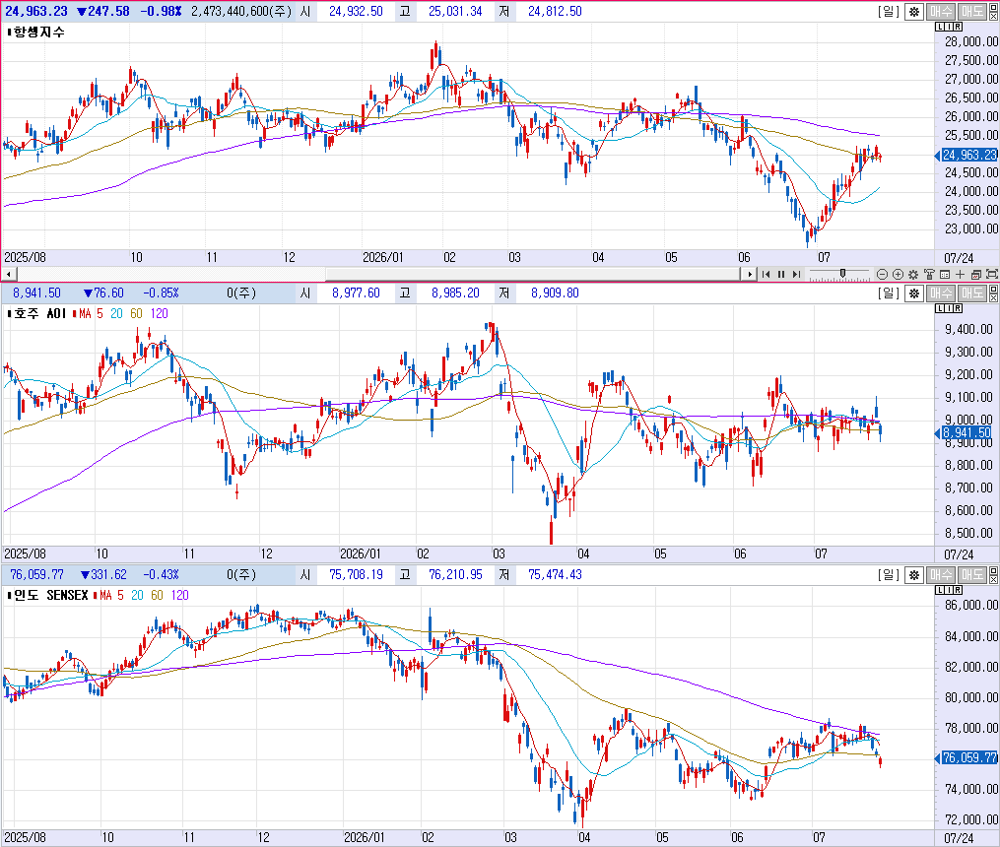Select the MA 60 legend on Australia AOI chart
This screenshot has width=1000, height=847.
click(x=137, y=313)
